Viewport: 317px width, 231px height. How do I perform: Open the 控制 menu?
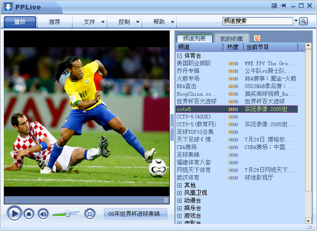124,21
